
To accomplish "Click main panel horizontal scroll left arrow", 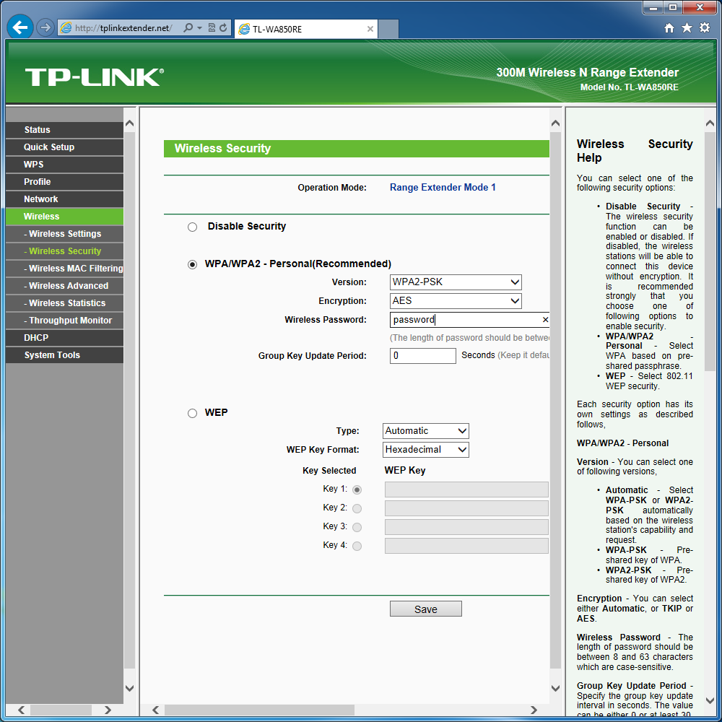I will [x=156, y=710].
